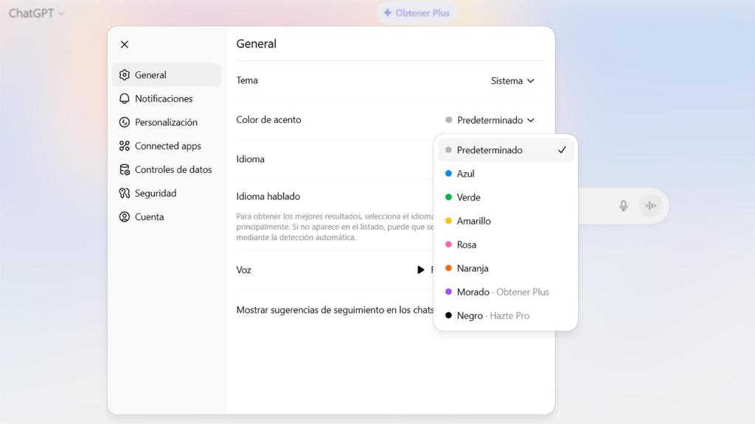Choose the Azul accent color
Image resolution: width=755 pixels, height=424 pixels.
(465, 174)
